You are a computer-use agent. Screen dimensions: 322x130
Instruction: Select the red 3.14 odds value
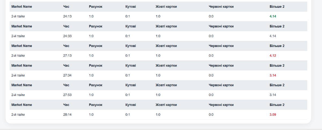click(x=273, y=75)
